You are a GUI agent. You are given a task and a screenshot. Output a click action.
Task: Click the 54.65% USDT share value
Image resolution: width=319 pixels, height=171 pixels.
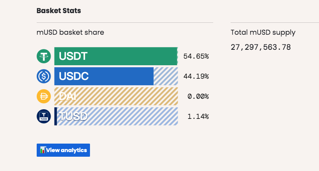coord(196,56)
